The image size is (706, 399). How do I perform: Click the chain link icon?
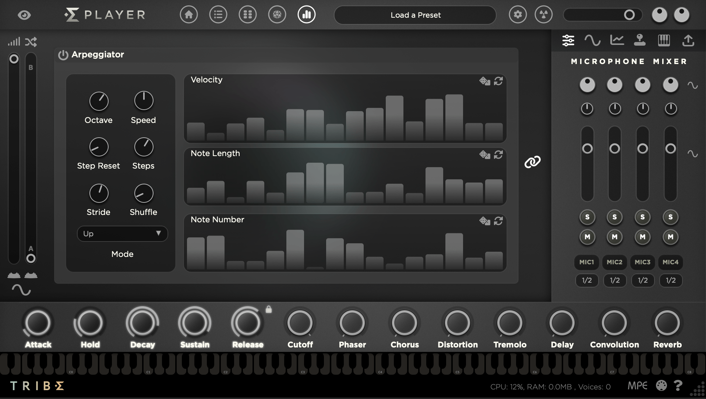click(x=533, y=162)
